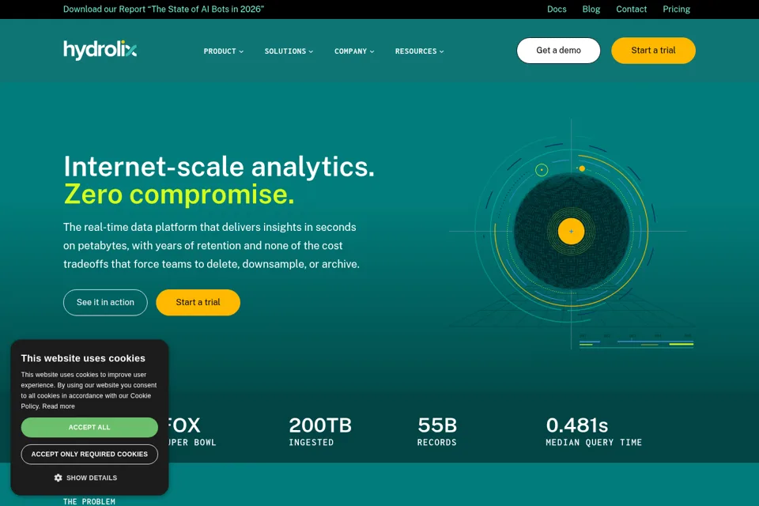
Task: Expand the Company menu chevron
Action: [372, 51]
